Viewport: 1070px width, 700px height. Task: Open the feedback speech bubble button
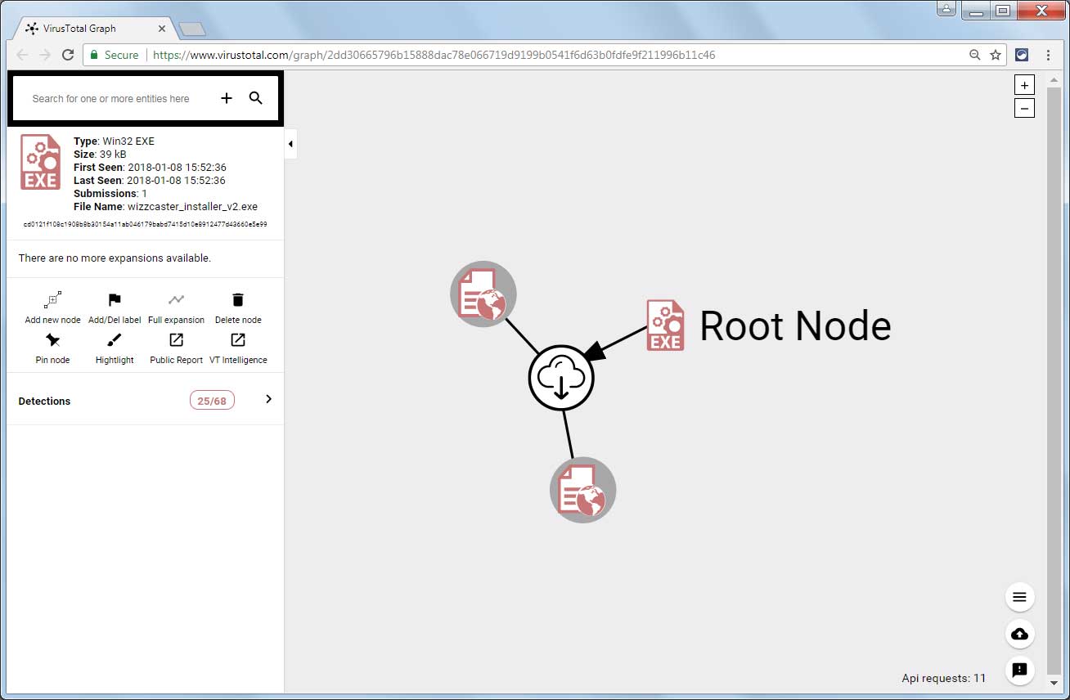1019,671
